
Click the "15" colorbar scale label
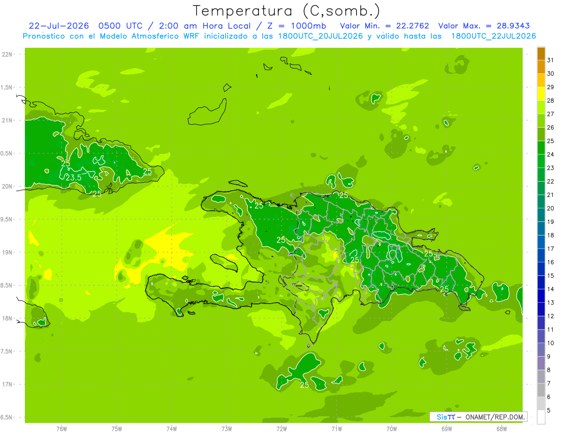(x=551, y=276)
